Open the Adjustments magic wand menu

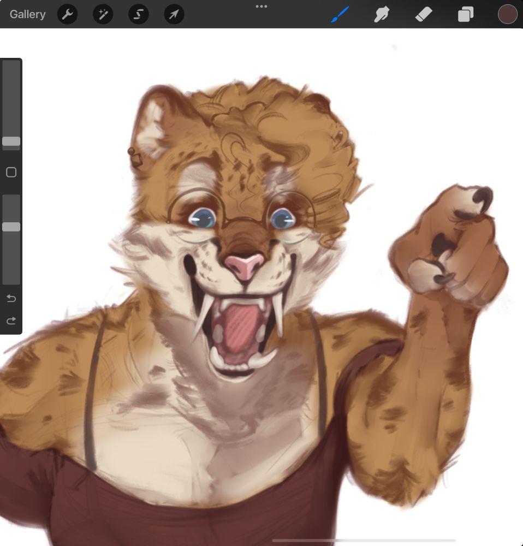pos(103,14)
